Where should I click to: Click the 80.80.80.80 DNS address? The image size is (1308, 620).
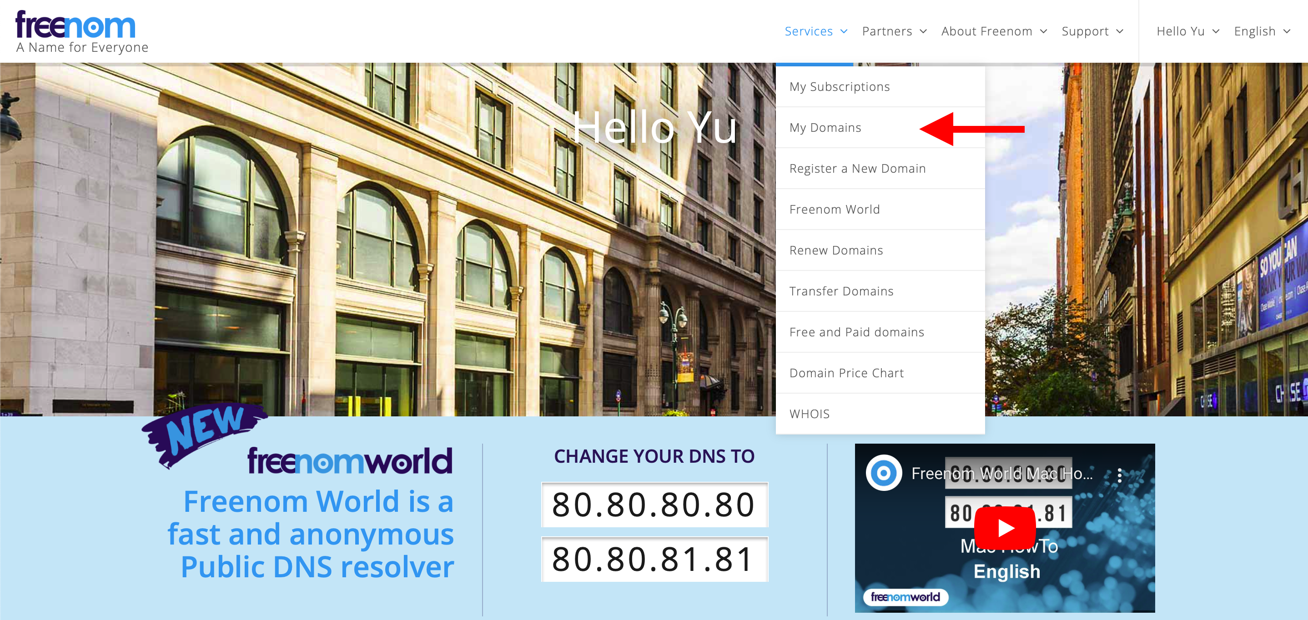654,505
